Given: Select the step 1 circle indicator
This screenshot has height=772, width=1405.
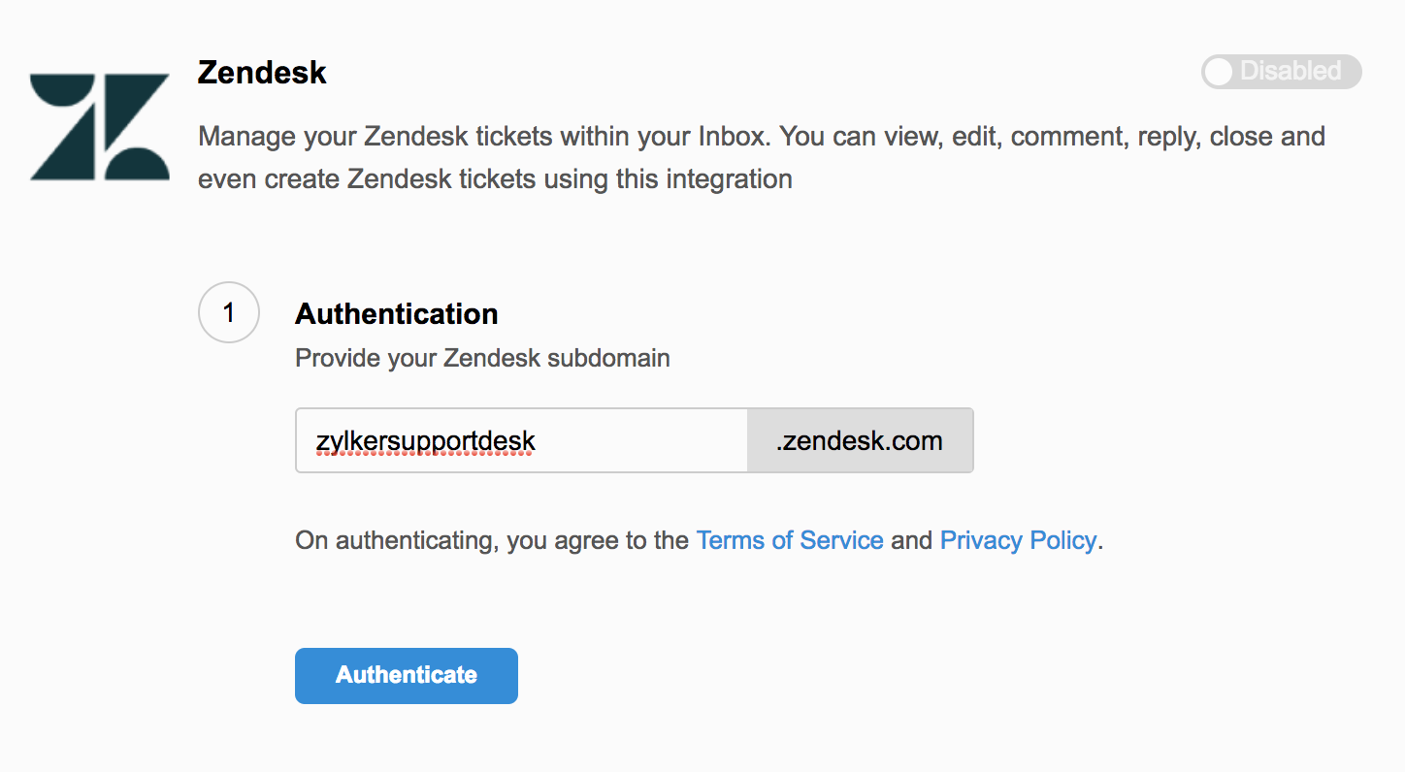Looking at the screenshot, I should pos(229,313).
